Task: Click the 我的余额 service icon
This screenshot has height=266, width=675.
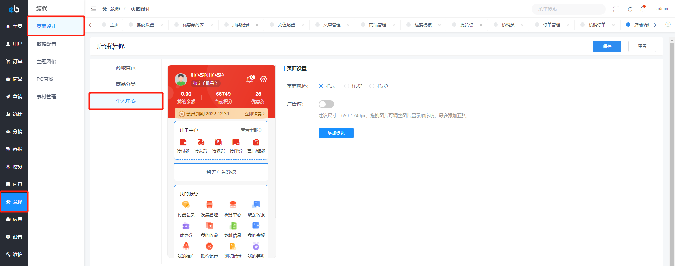Action: pyautogui.click(x=256, y=226)
